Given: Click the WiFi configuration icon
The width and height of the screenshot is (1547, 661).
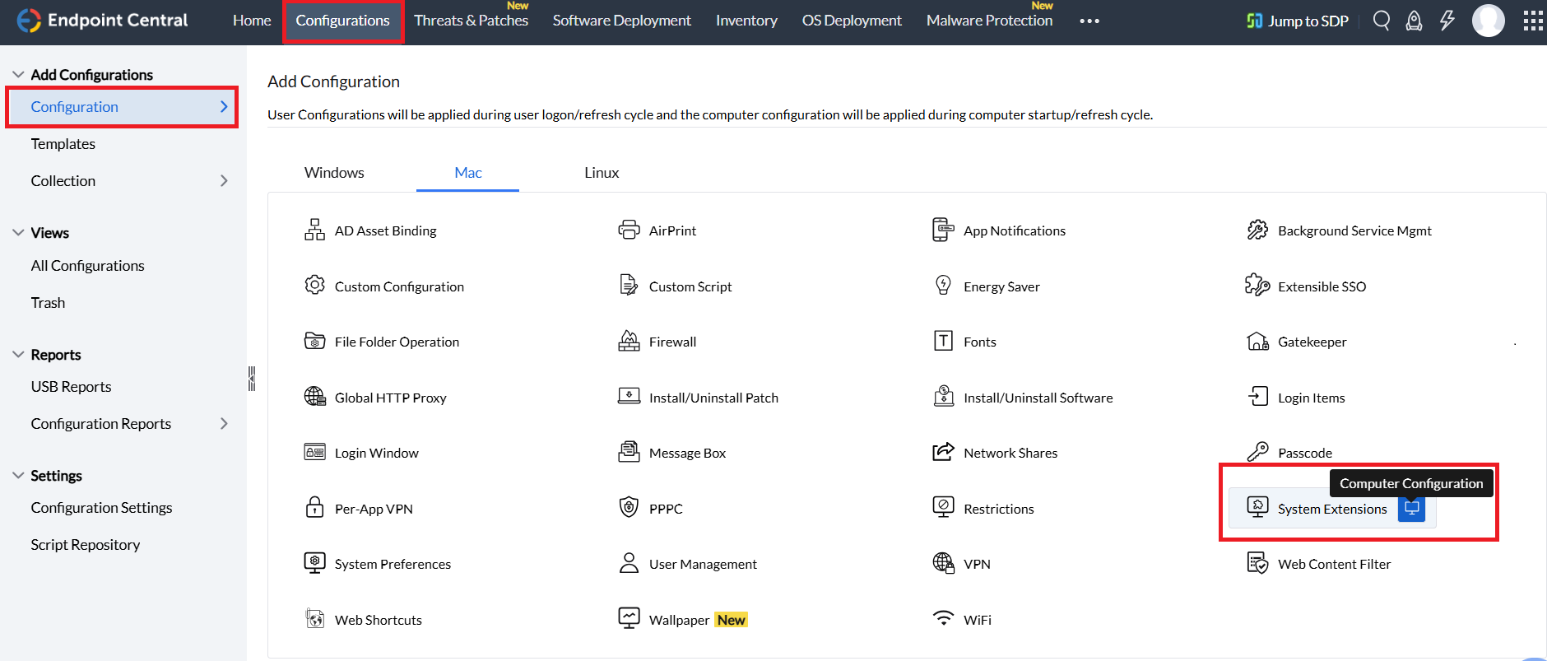Looking at the screenshot, I should click(943, 617).
